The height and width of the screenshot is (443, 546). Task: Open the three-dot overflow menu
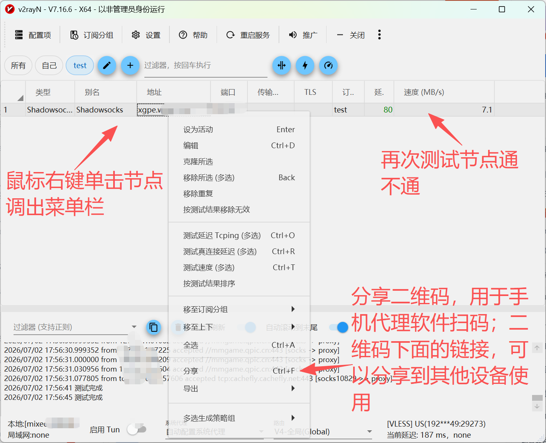coord(379,35)
